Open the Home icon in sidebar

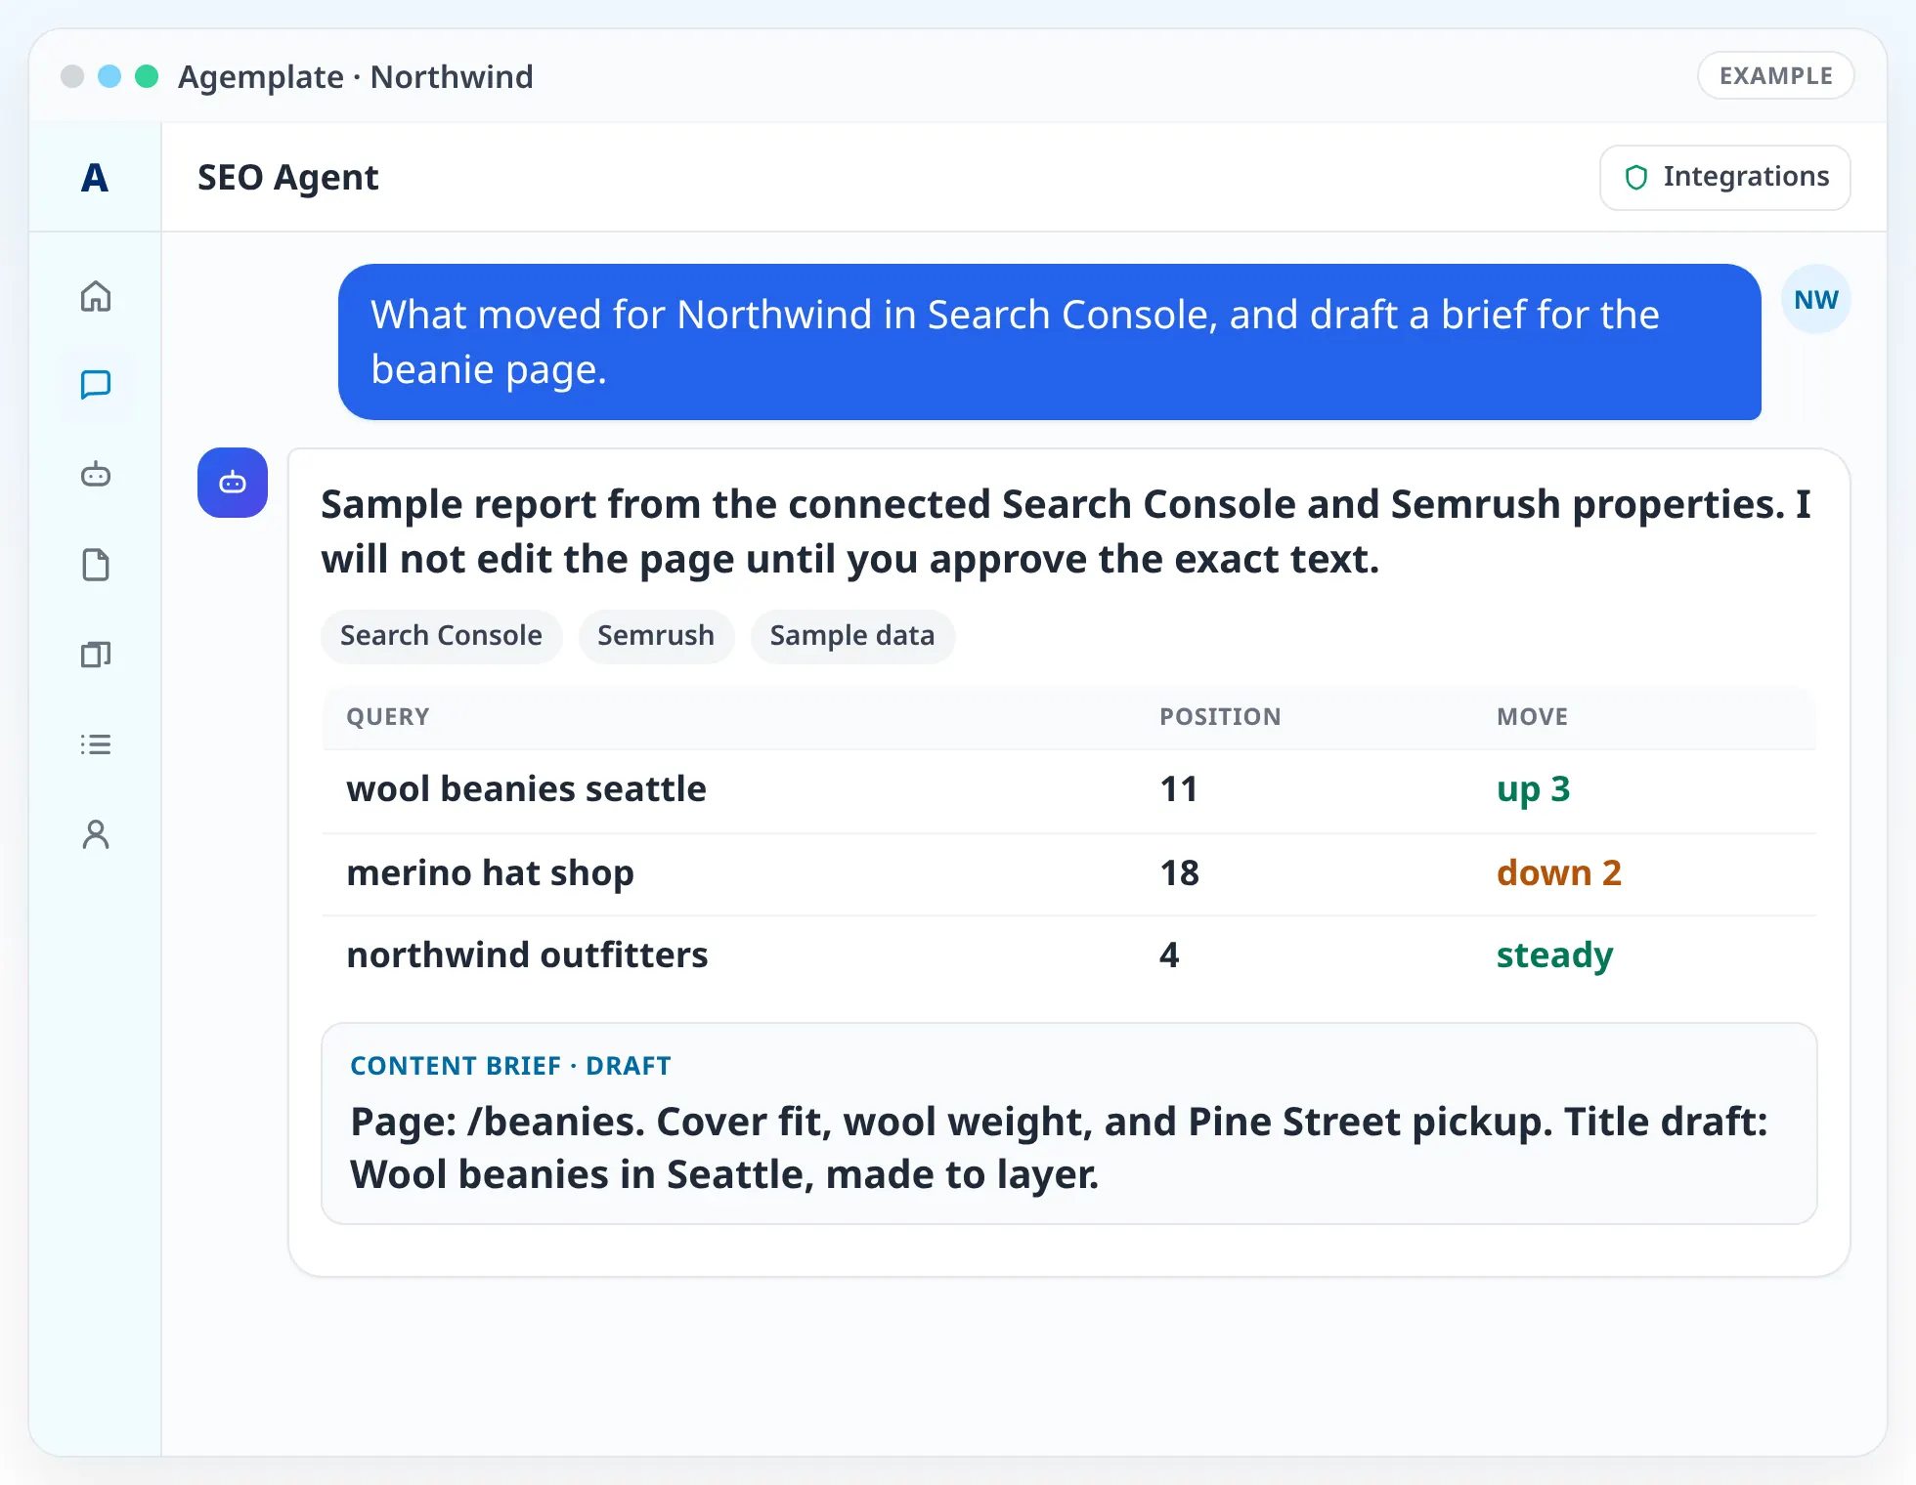96,296
